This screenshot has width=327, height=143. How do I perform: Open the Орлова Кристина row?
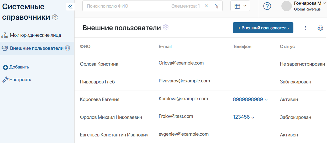click(201, 64)
